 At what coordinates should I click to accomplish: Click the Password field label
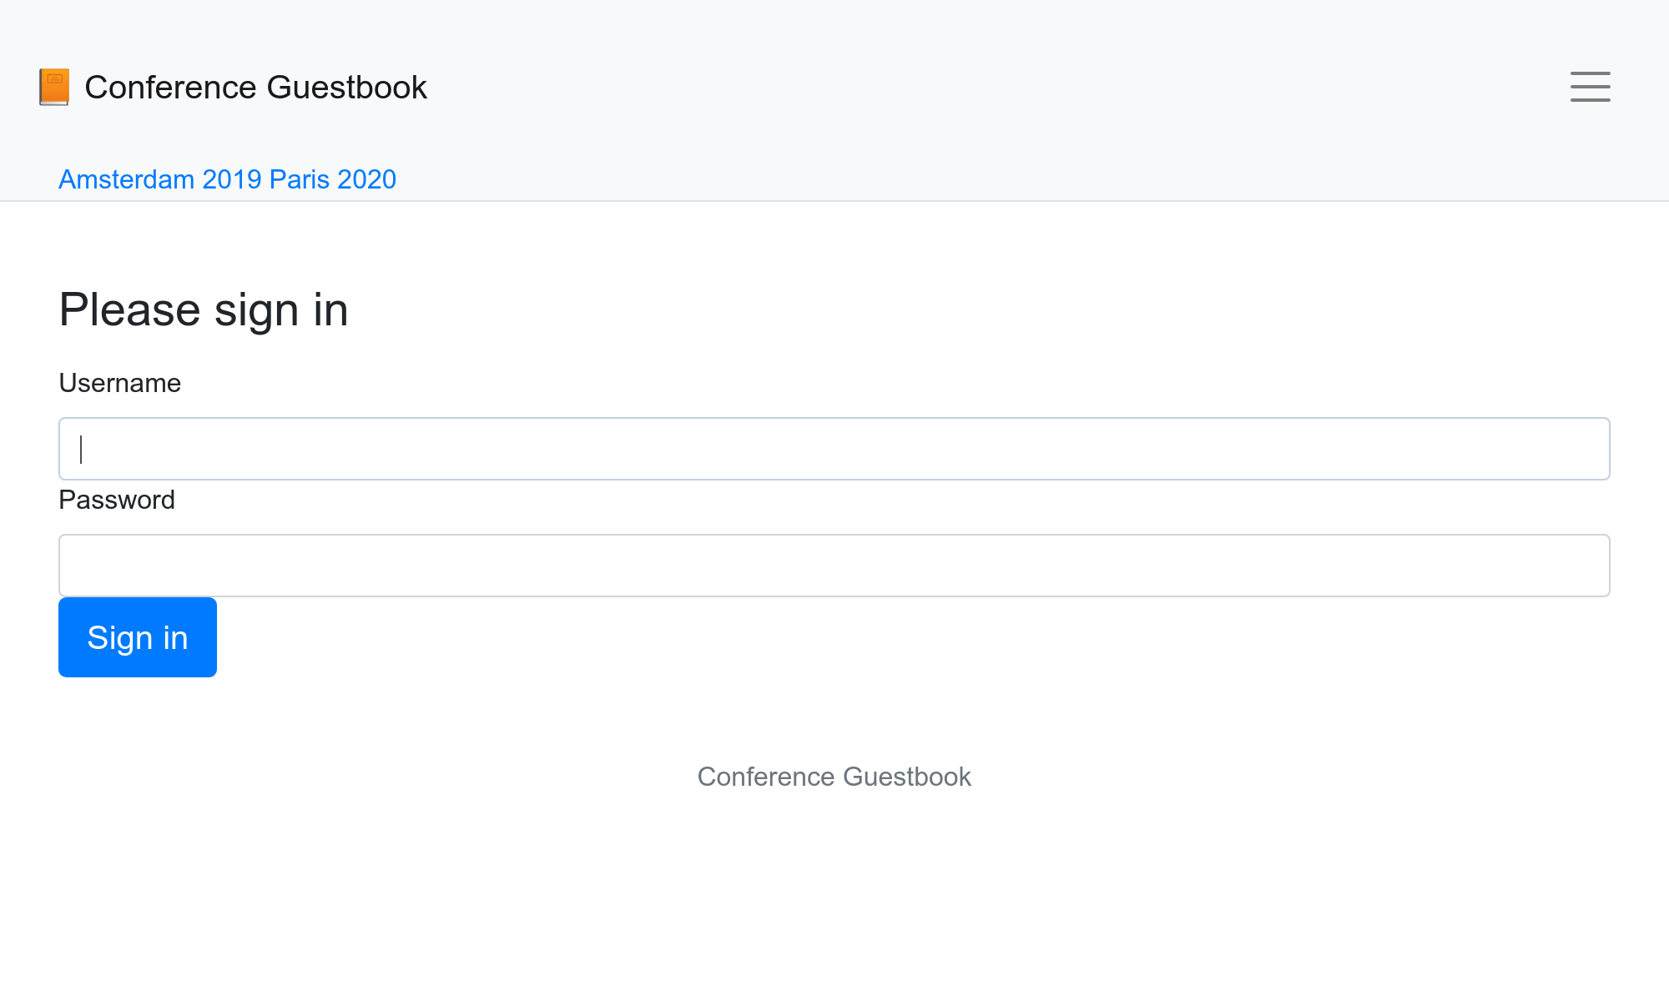tap(117, 500)
